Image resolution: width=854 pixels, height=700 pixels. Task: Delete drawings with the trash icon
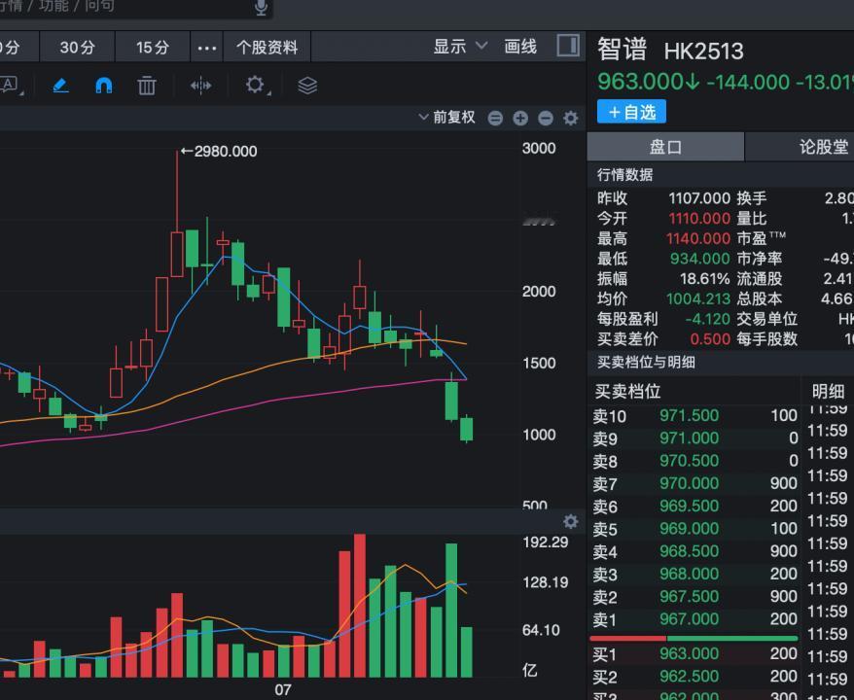coord(147,86)
